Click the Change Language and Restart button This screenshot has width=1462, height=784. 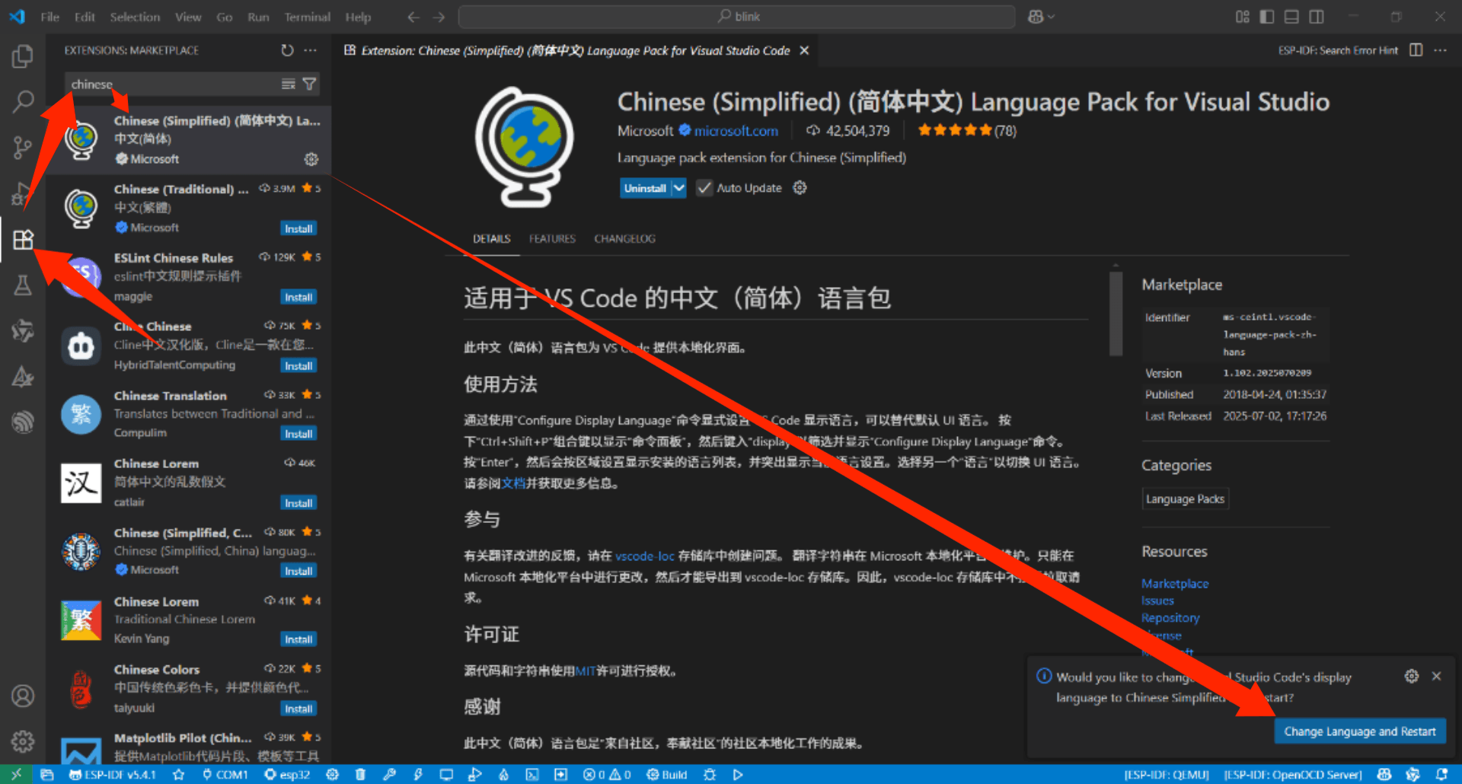(1360, 731)
